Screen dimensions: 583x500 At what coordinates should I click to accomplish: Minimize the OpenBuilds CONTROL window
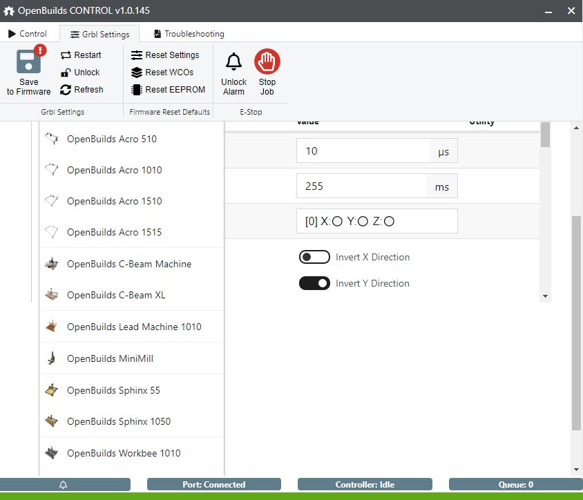(x=548, y=11)
